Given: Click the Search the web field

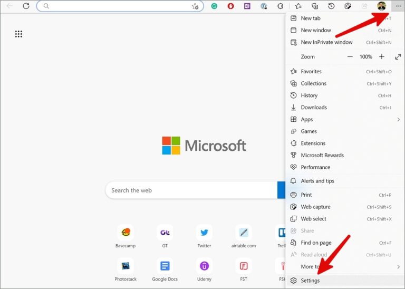Looking at the screenshot, I should pos(191,190).
